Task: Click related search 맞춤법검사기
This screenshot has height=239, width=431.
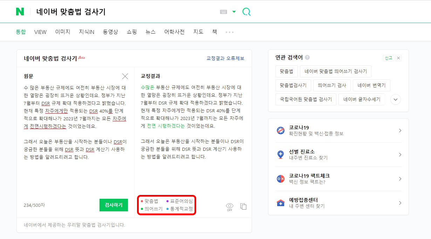Action: (x=293, y=85)
